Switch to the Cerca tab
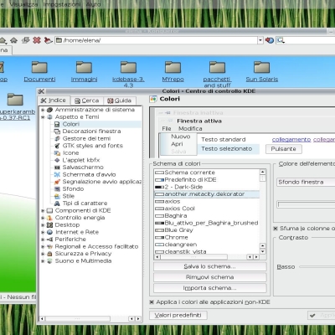This screenshot has width=335, height=335. click(87, 100)
